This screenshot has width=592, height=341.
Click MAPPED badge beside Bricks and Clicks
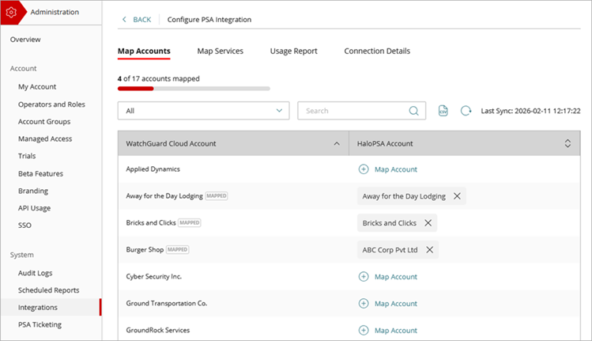coord(190,222)
